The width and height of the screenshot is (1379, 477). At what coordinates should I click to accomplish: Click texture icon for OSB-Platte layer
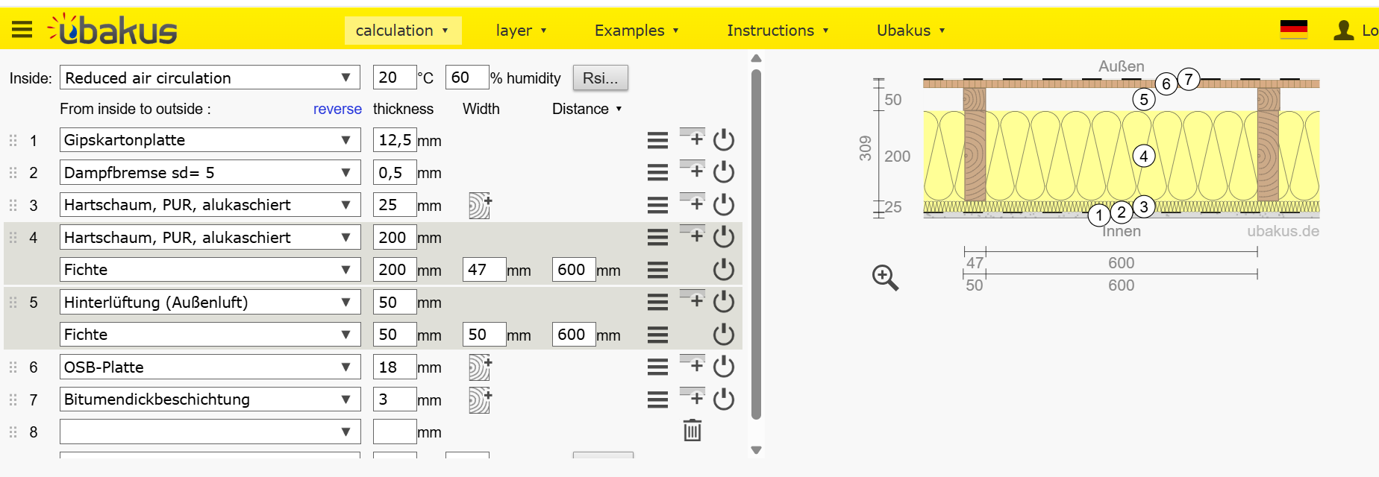pyautogui.click(x=479, y=367)
